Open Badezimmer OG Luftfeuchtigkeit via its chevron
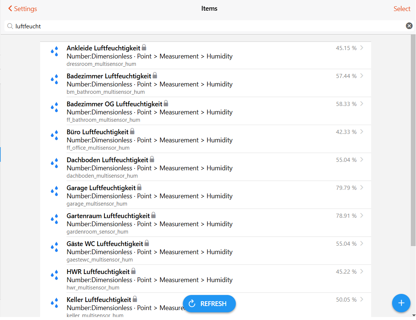Viewport: 416px width, 320px height. point(362,104)
